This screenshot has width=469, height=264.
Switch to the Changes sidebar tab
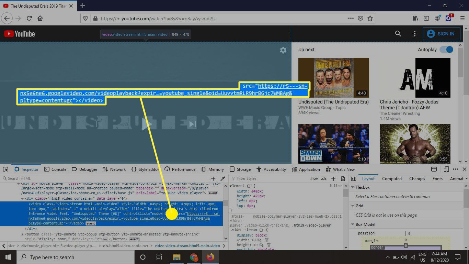point(417,179)
